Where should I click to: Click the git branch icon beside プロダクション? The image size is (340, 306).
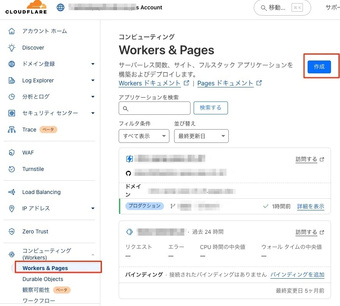173,206
